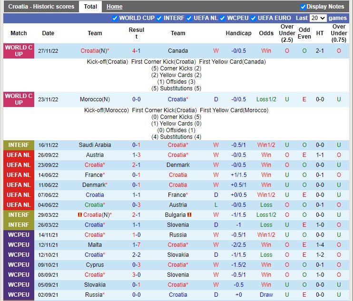The image size is (353, 301).
Task: Click the L result in Austria 04/06/22 row
Action: tap(216, 205)
